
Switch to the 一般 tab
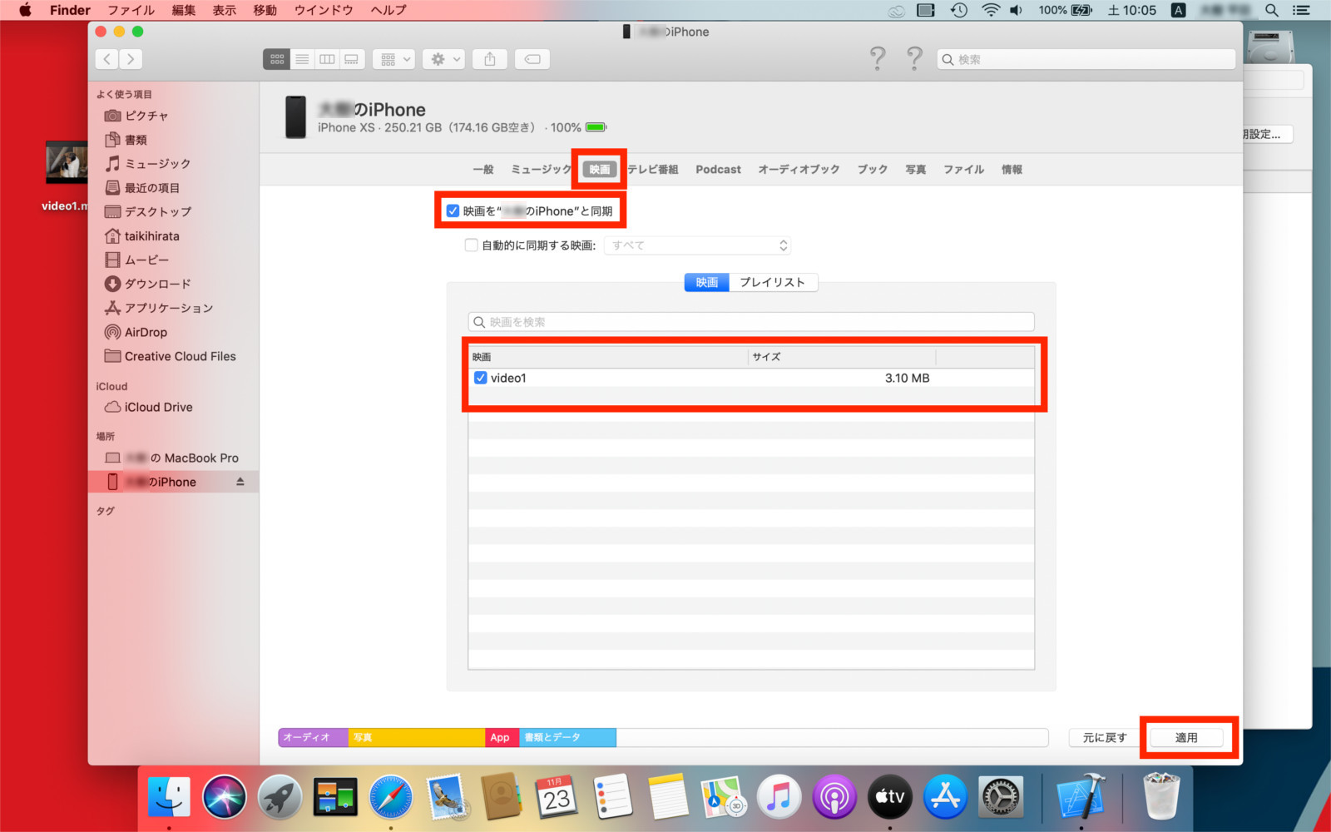[x=483, y=170]
